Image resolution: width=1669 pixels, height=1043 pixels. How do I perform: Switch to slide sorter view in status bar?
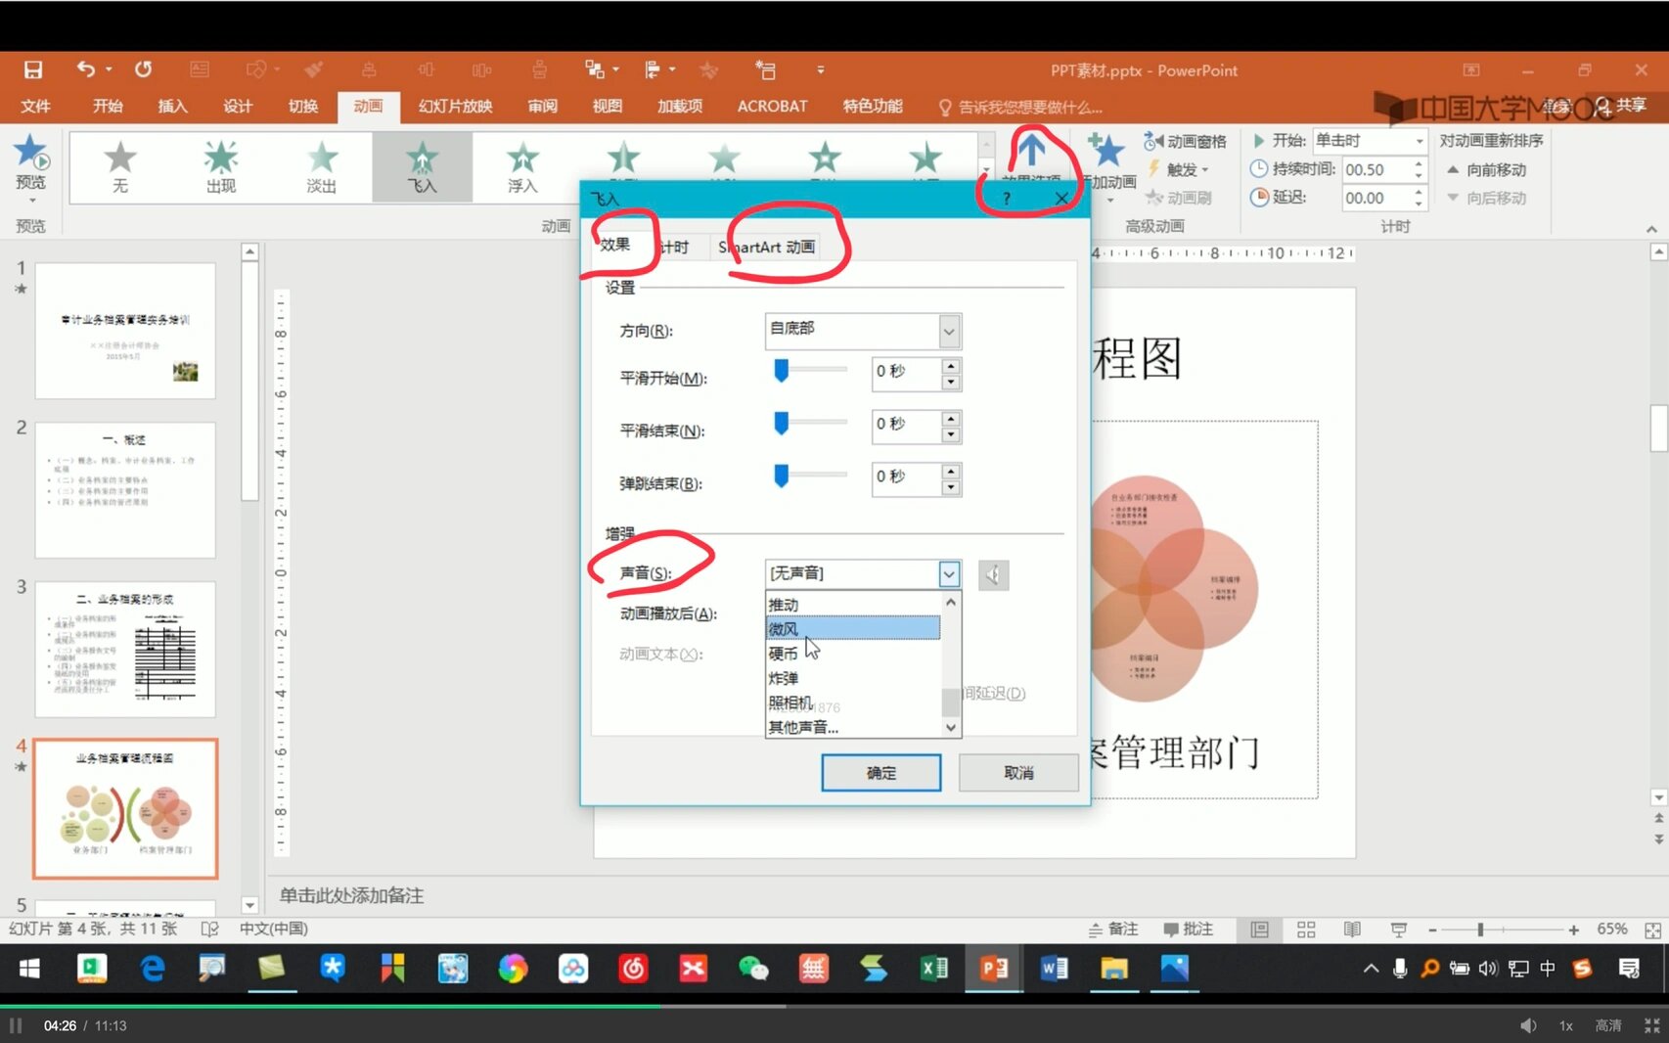point(1306,930)
